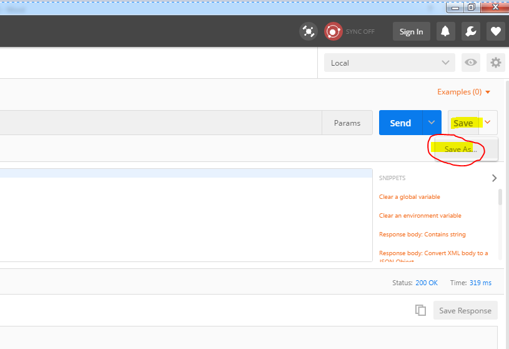The width and height of the screenshot is (509, 349).
Task: Open the Send button dropdown arrow
Action: (x=432, y=123)
